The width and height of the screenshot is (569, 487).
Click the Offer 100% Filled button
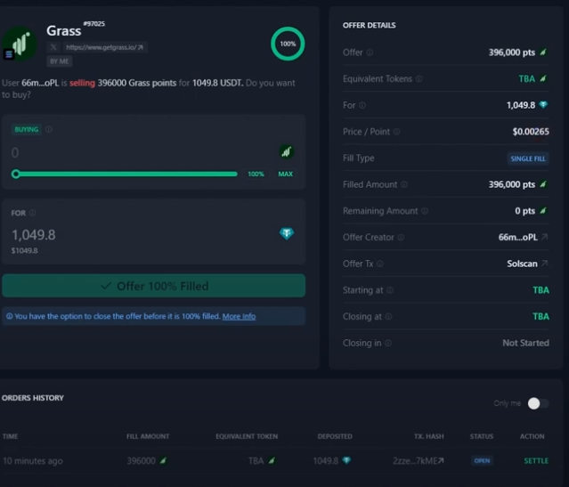[153, 286]
